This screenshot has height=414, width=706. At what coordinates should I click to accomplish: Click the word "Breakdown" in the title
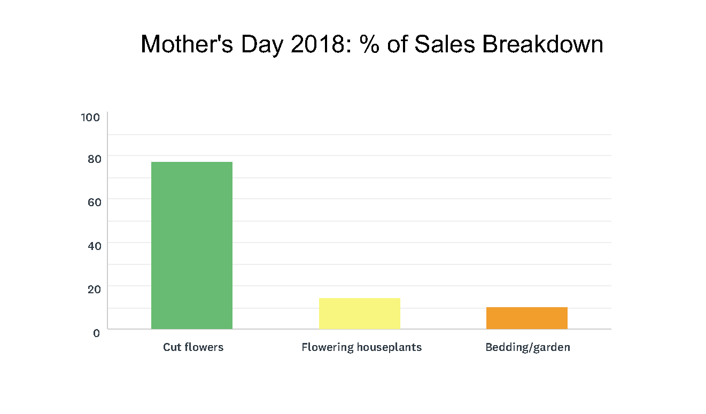click(x=542, y=44)
